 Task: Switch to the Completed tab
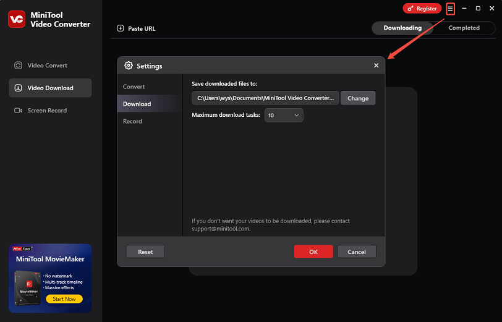coord(464,28)
